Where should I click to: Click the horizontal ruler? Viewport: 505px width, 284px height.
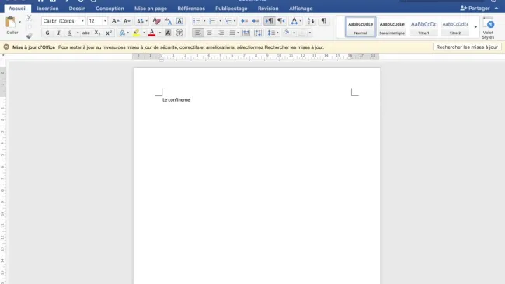click(256, 57)
